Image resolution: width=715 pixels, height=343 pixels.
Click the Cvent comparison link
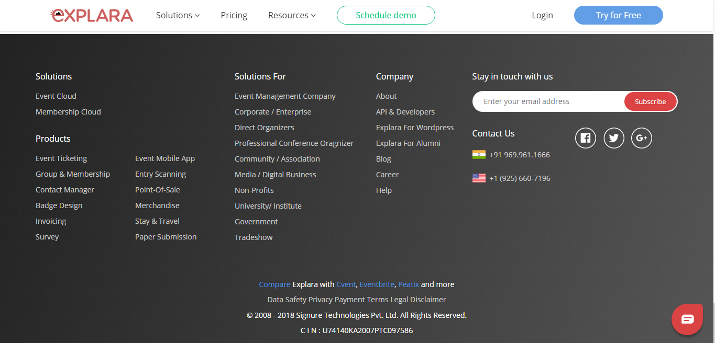[346, 284]
